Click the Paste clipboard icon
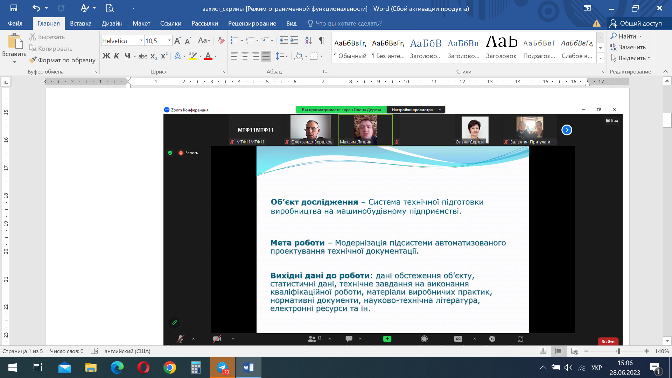The width and height of the screenshot is (672, 378). [x=14, y=42]
